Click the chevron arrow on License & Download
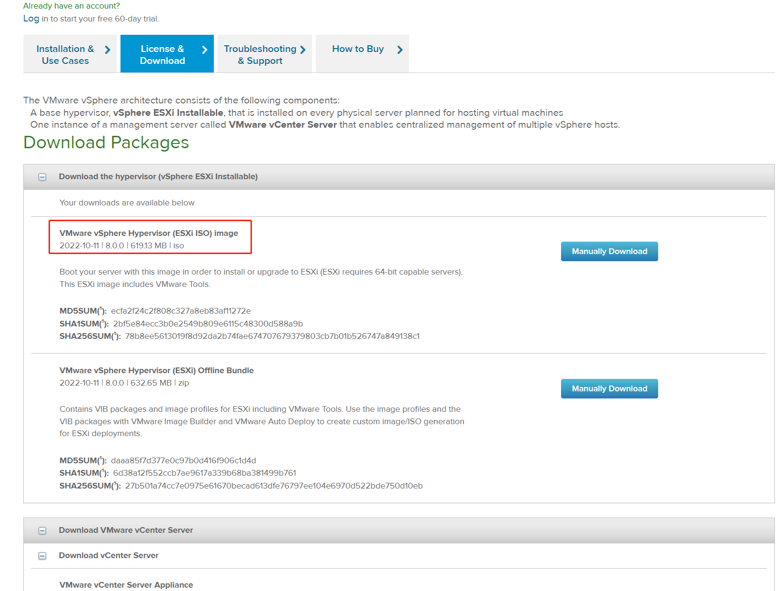The image size is (782, 591). pyautogui.click(x=205, y=50)
